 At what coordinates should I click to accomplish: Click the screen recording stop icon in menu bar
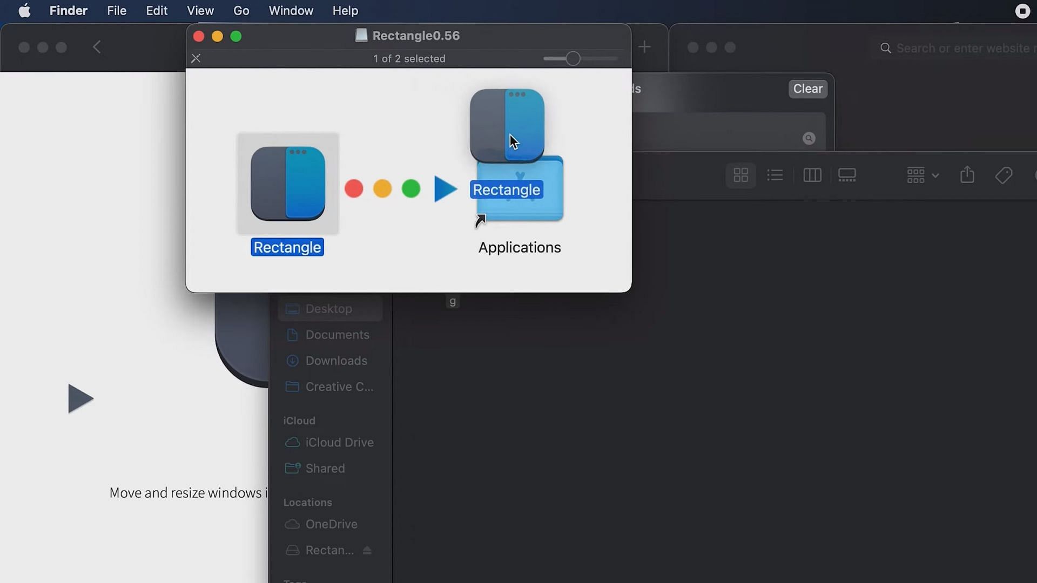tap(1022, 11)
